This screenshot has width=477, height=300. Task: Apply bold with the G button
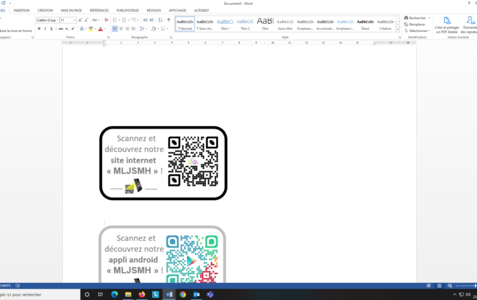39,29
